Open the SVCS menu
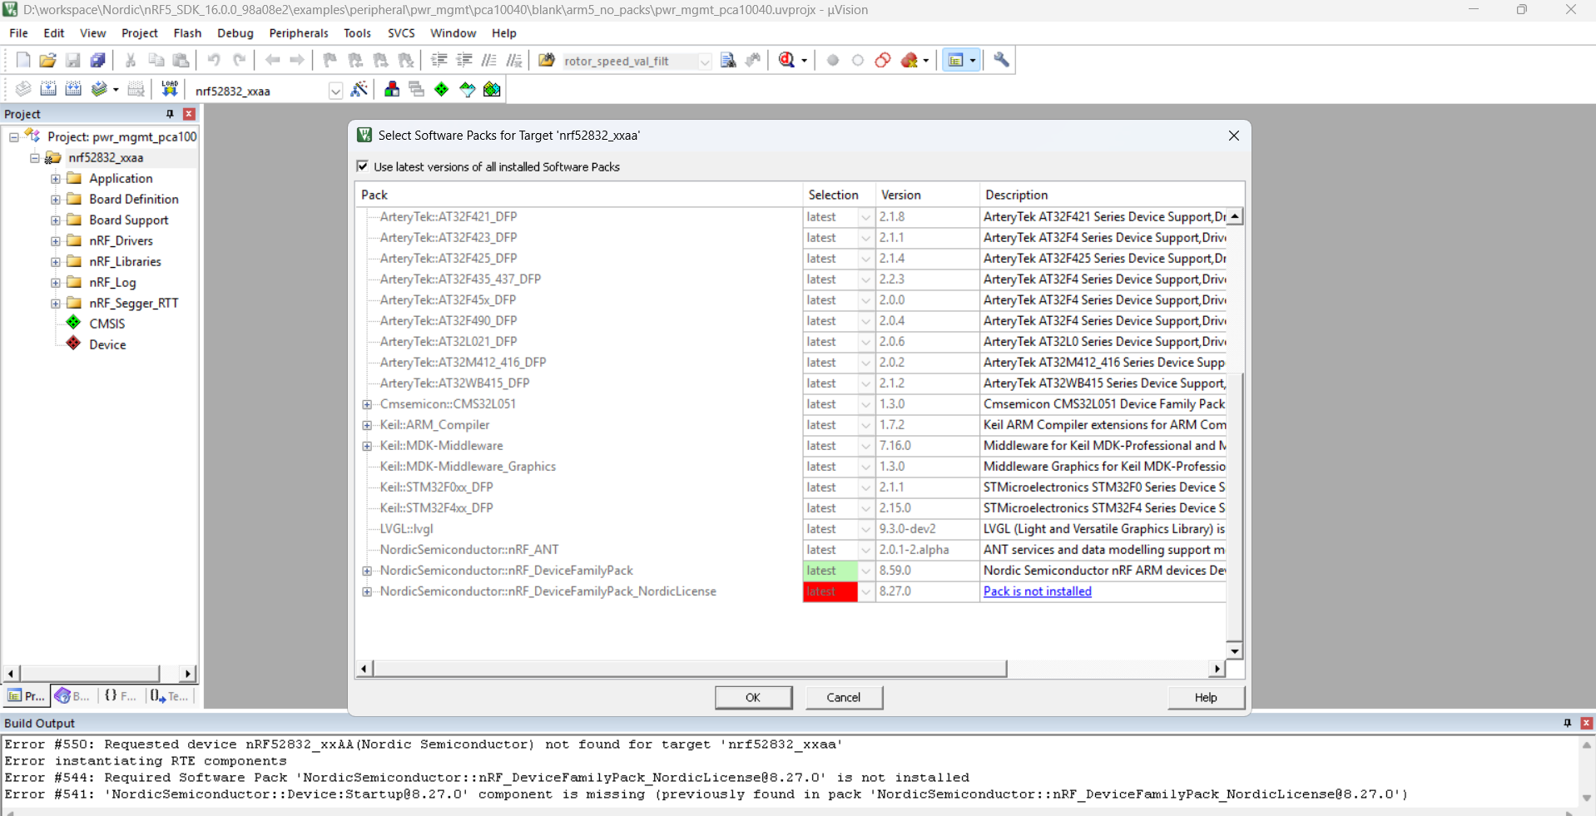This screenshot has height=816, width=1596. [x=401, y=33]
